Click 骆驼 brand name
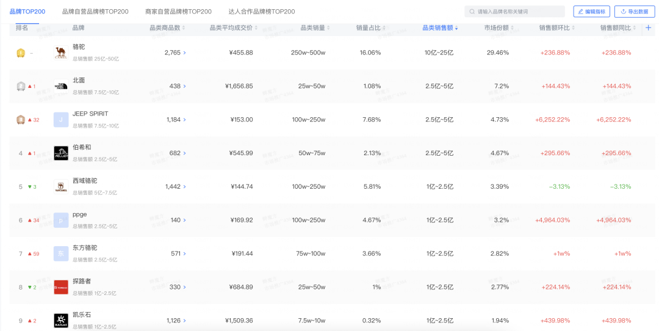 click(x=79, y=46)
